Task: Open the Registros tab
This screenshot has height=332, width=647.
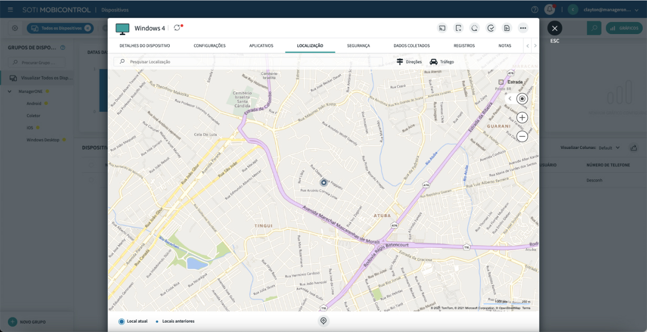Action: pyautogui.click(x=464, y=46)
